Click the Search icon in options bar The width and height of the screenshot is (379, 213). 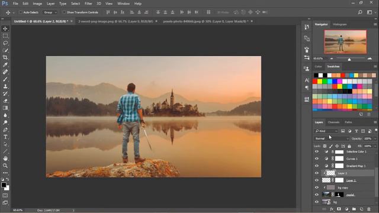pyautogui.click(x=360, y=12)
